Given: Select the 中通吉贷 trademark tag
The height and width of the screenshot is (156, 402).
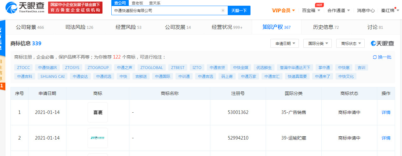Looking at the screenshot, I should (217, 67).
